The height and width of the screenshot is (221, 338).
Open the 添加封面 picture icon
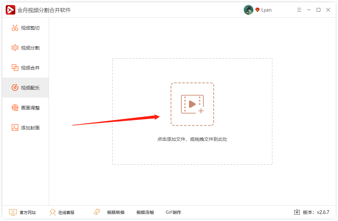pos(15,127)
